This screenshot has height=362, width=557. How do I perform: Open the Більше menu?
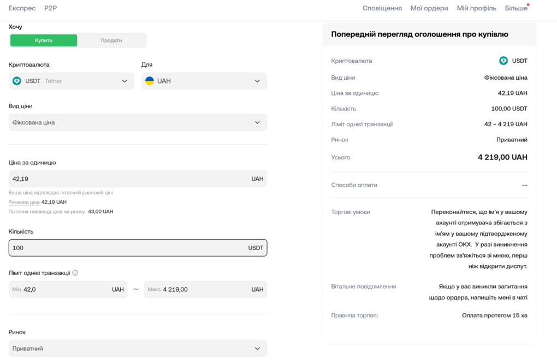point(515,8)
